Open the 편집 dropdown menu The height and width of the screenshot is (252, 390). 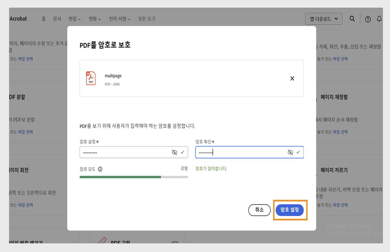click(75, 19)
